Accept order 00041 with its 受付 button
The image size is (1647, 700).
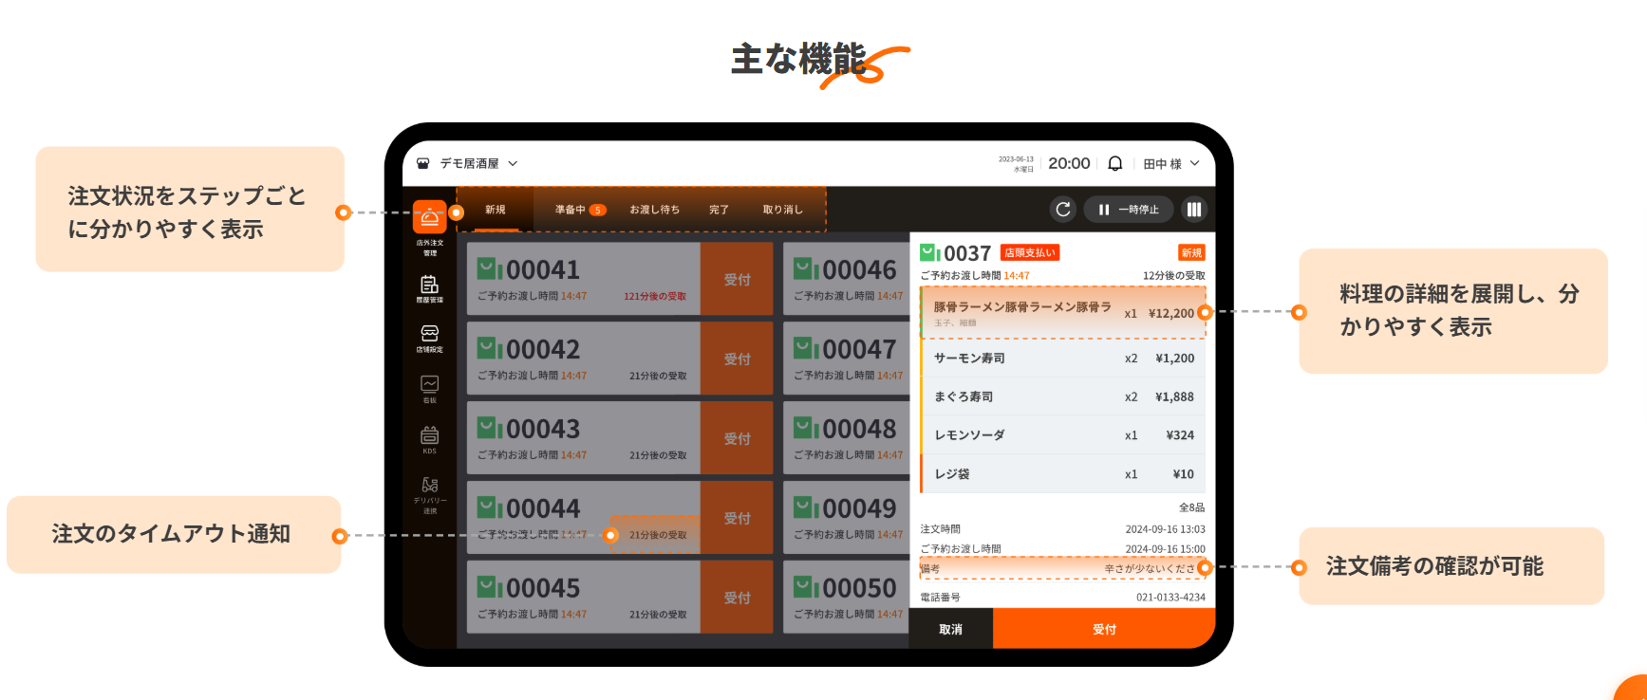(x=737, y=279)
